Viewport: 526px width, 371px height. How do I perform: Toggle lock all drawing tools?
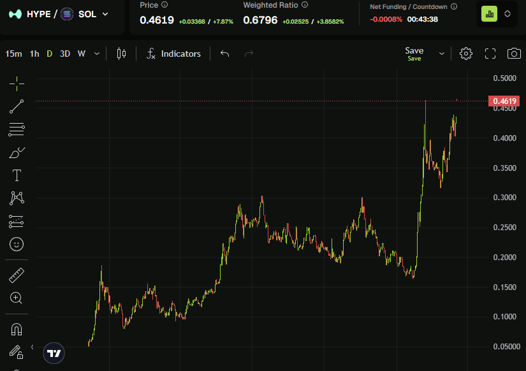click(x=17, y=352)
